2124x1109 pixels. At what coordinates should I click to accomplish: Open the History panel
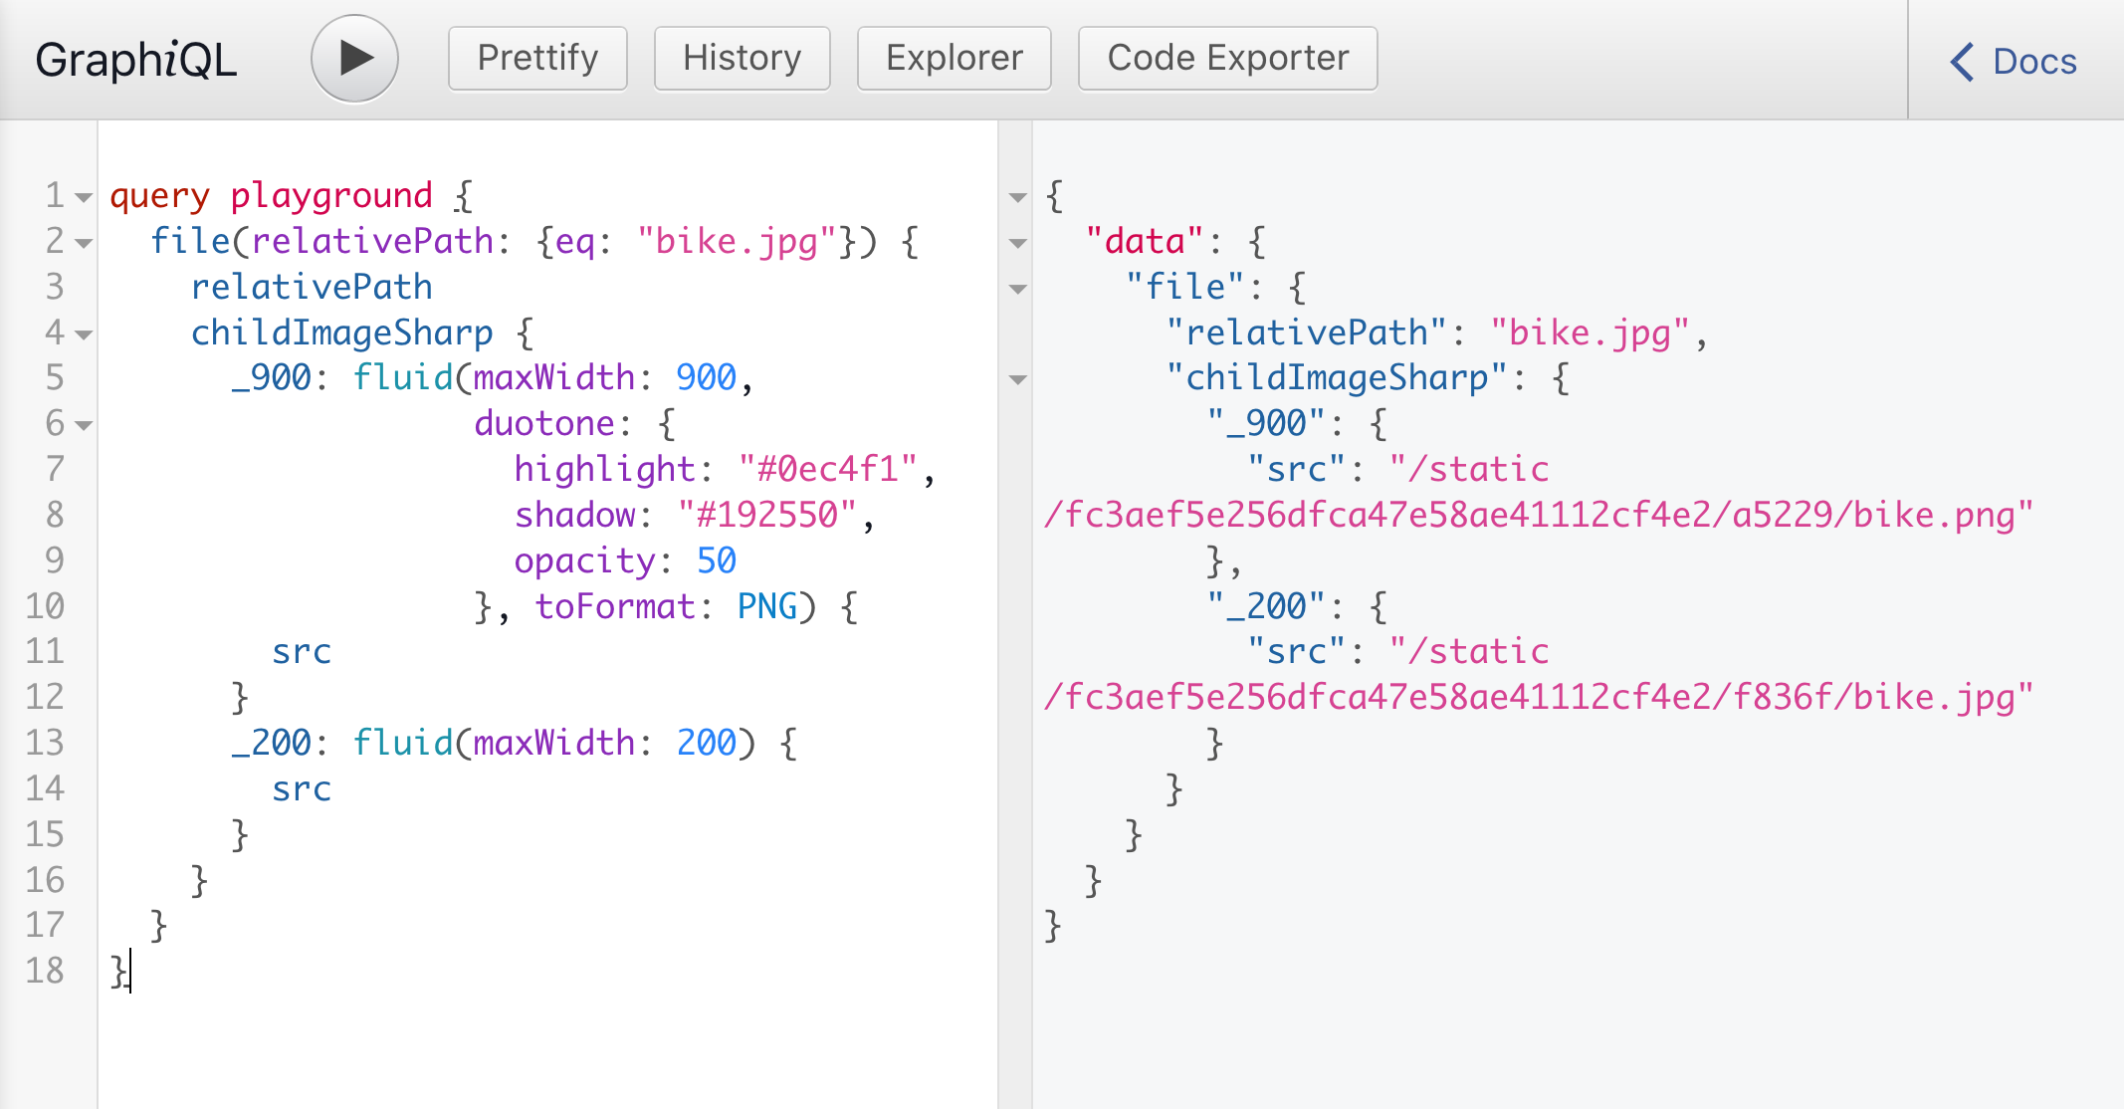[x=742, y=58]
